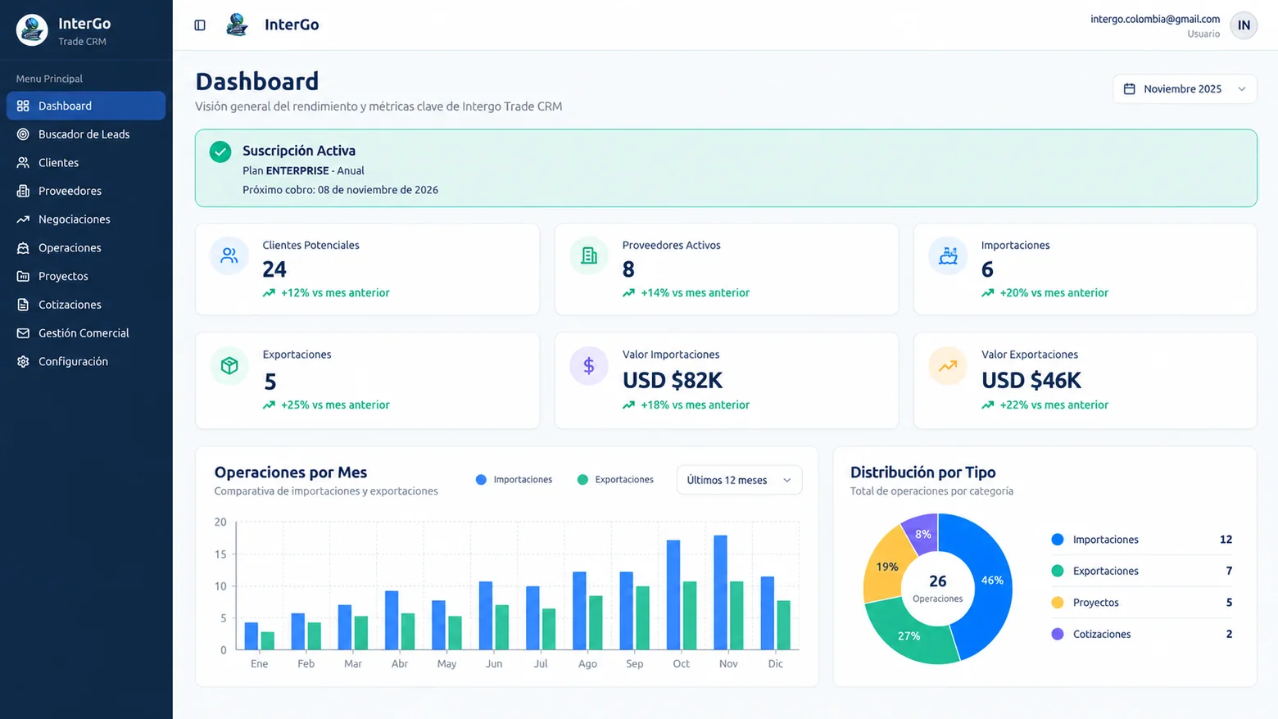Screen dimensions: 1278x719
Task: Click the Cotizaciones document icon in sidebar
Action: pyautogui.click(x=23, y=305)
